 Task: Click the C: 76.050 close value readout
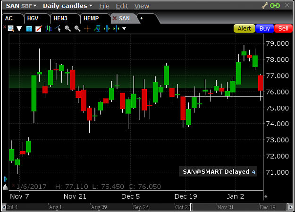click(145, 187)
